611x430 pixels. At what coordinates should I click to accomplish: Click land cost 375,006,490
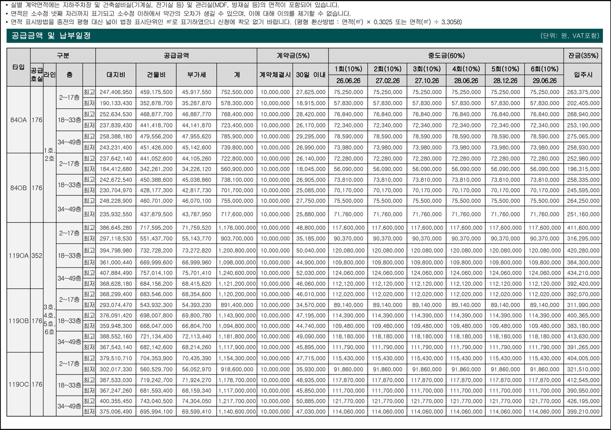116,412
